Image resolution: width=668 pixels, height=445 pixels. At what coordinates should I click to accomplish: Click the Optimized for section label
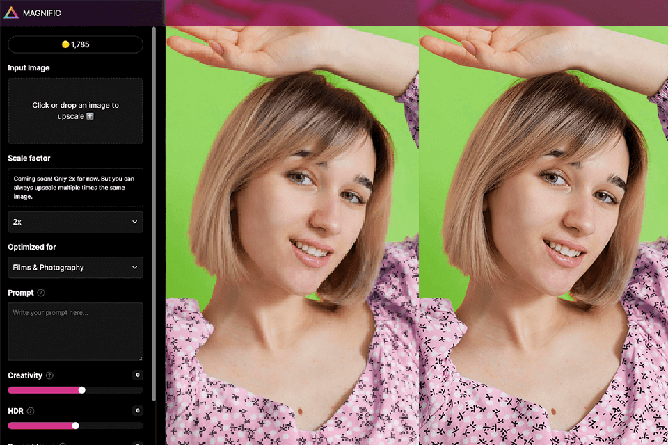(x=32, y=247)
